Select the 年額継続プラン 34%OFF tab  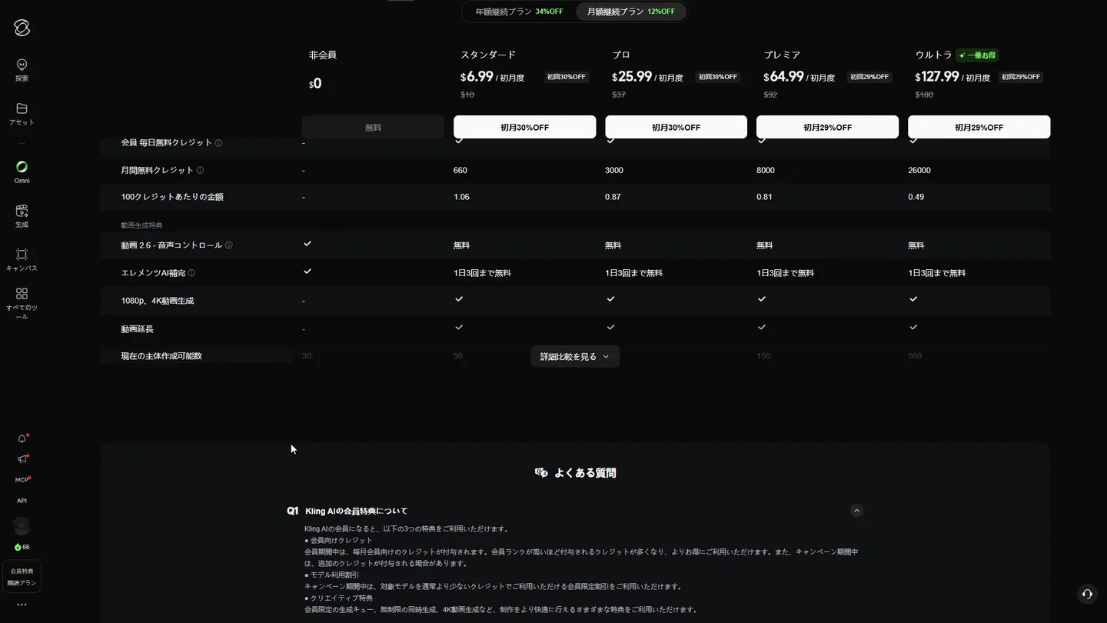(x=519, y=12)
